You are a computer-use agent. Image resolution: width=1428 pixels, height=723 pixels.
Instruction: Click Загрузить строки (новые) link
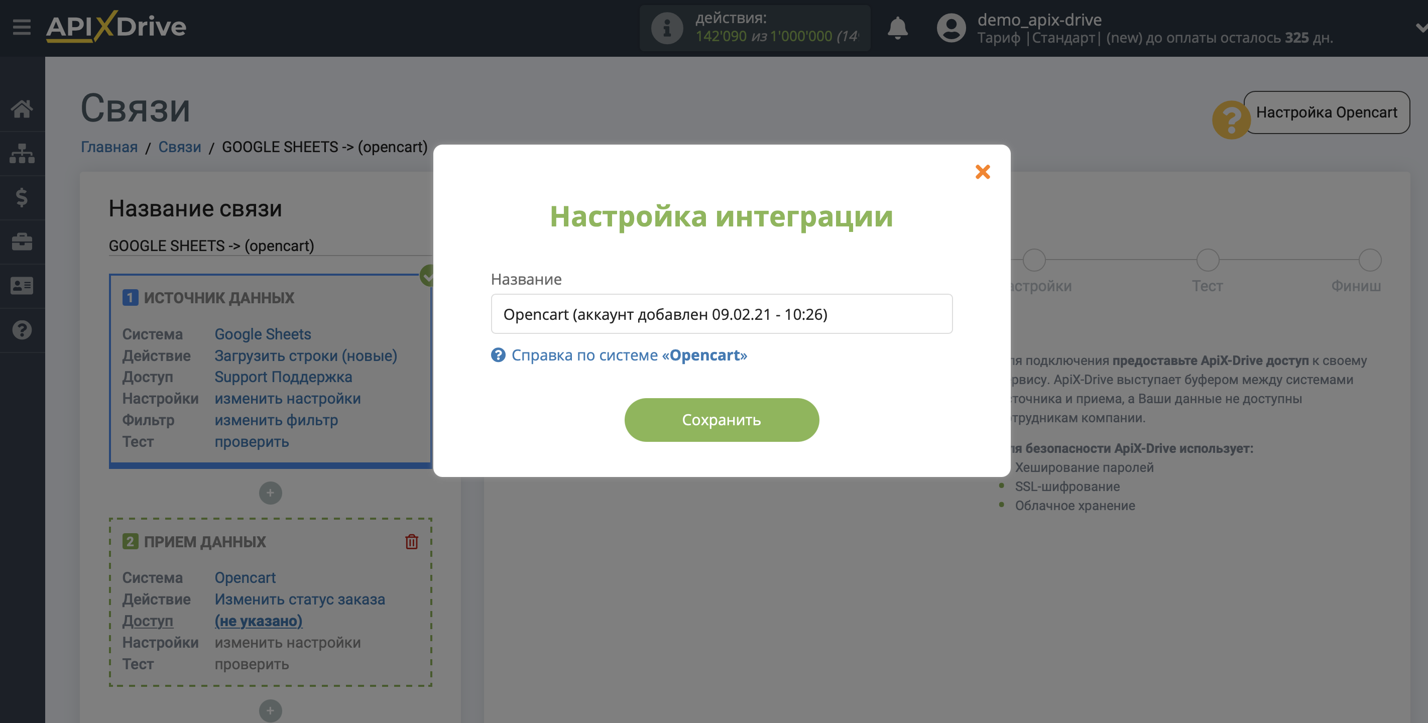305,356
